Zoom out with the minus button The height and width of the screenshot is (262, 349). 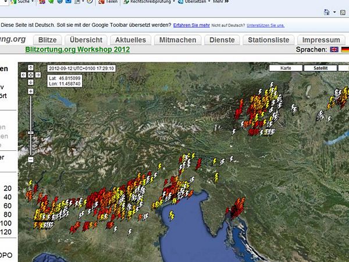coord(30,159)
